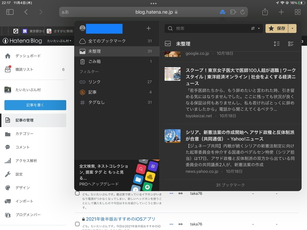Open インポート in Hatena sidebar

(24, 201)
